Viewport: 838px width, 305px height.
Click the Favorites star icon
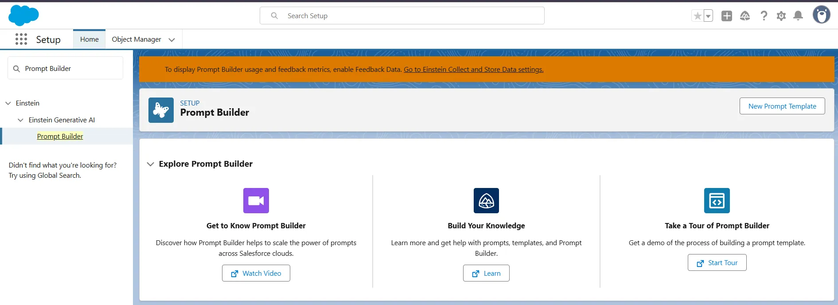698,16
